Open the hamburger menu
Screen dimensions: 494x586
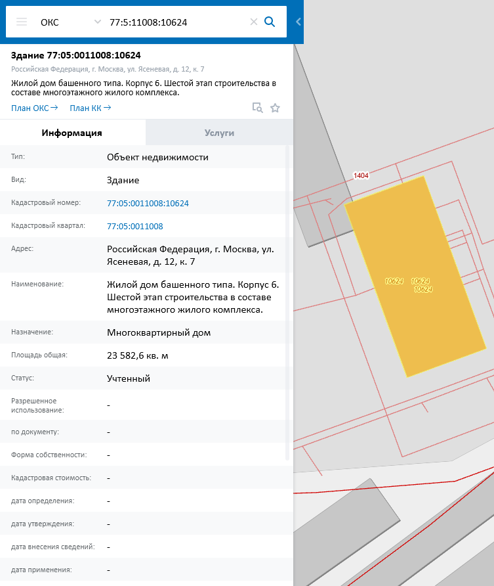(x=22, y=22)
